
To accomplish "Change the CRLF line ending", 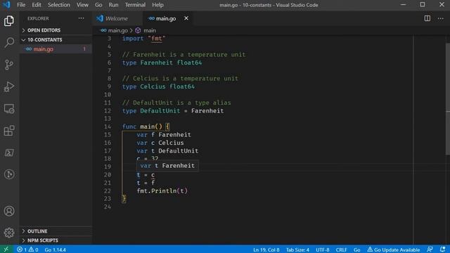I will click(341, 249).
